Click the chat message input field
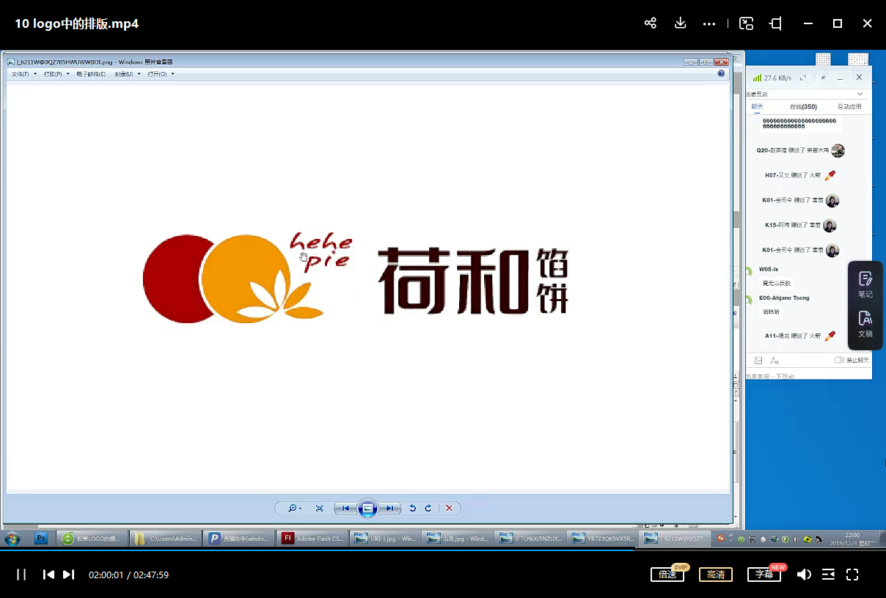 (808, 375)
